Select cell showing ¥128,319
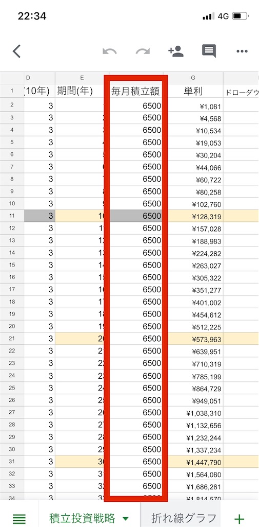 coord(193,217)
